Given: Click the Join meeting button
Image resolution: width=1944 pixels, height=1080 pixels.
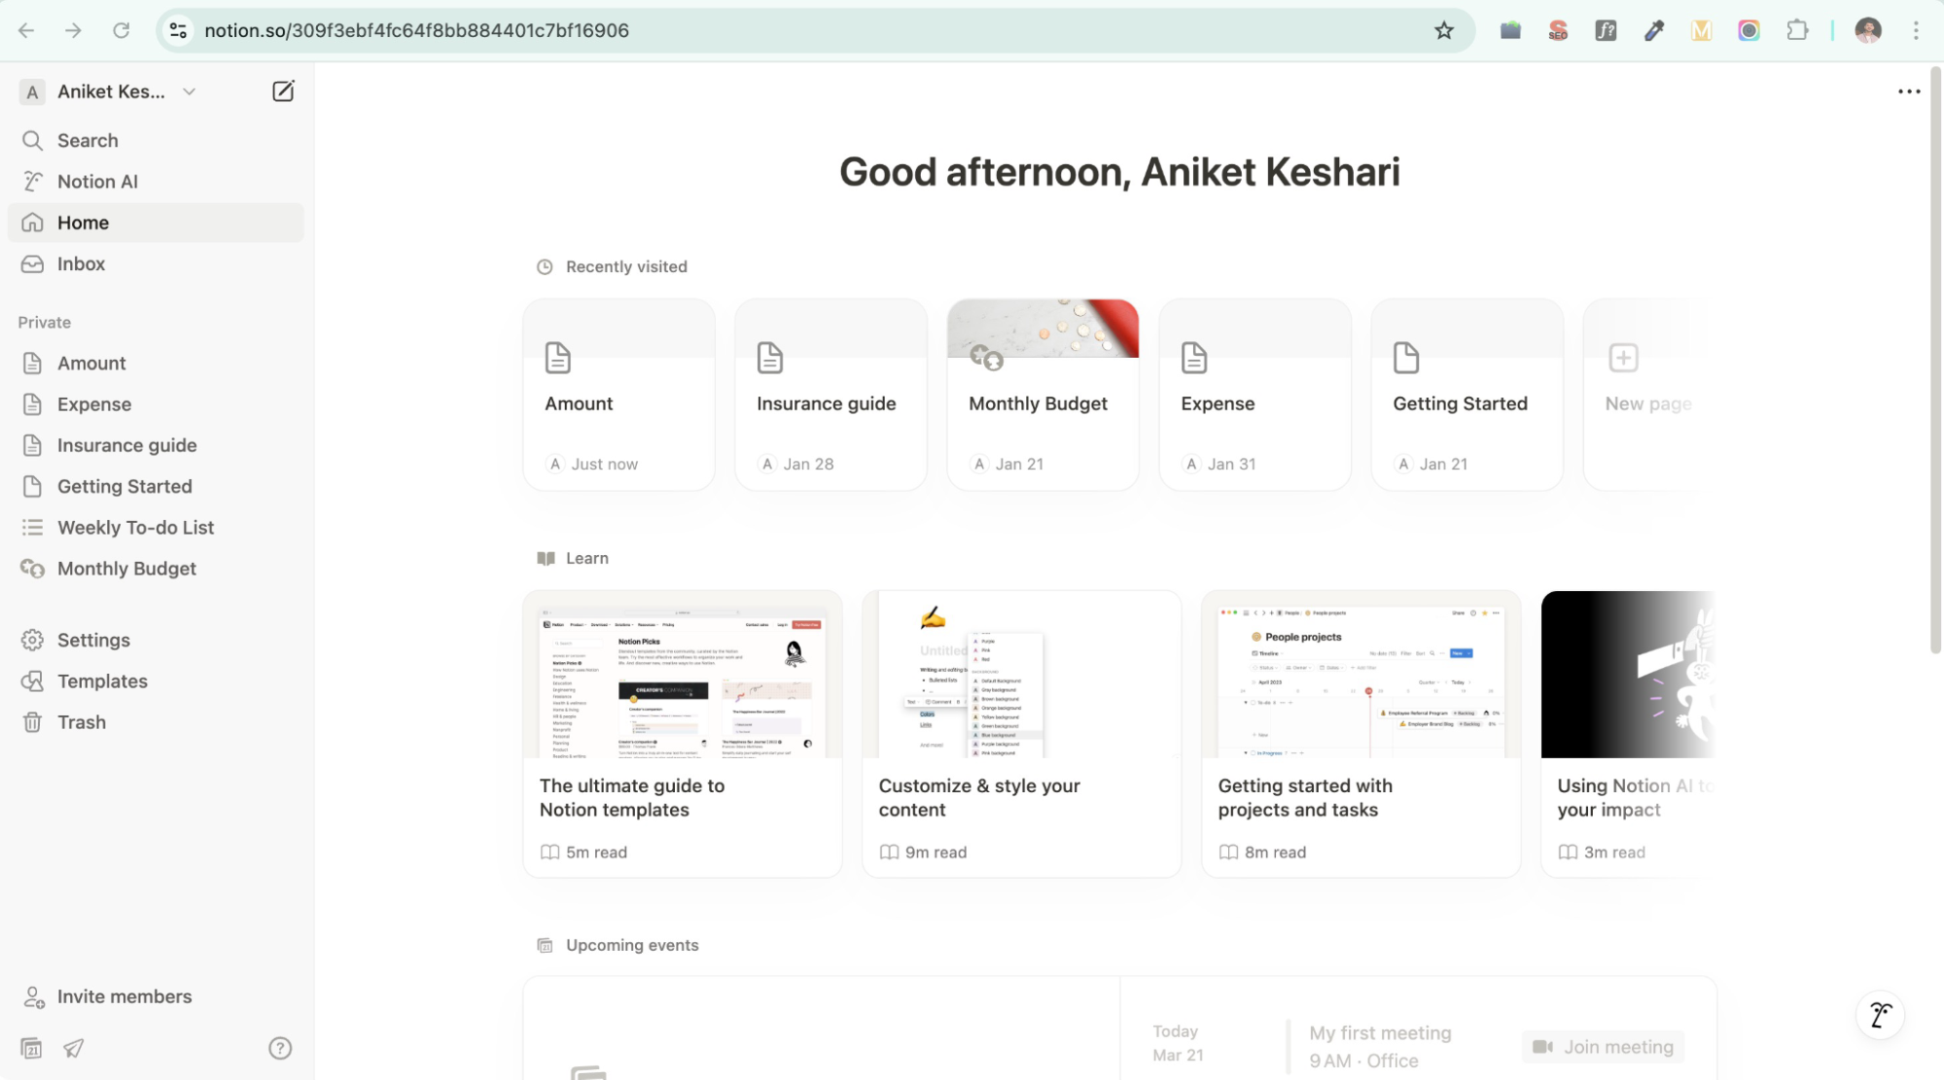Looking at the screenshot, I should pyautogui.click(x=1602, y=1047).
